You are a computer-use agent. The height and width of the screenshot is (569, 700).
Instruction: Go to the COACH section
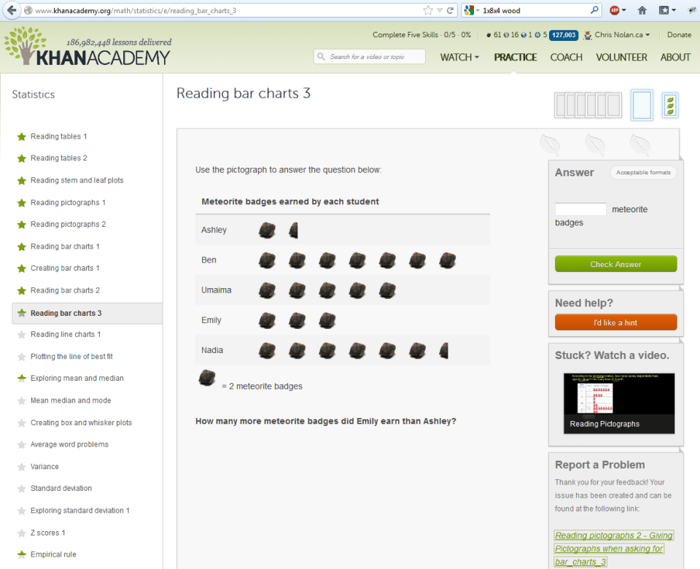click(x=566, y=57)
